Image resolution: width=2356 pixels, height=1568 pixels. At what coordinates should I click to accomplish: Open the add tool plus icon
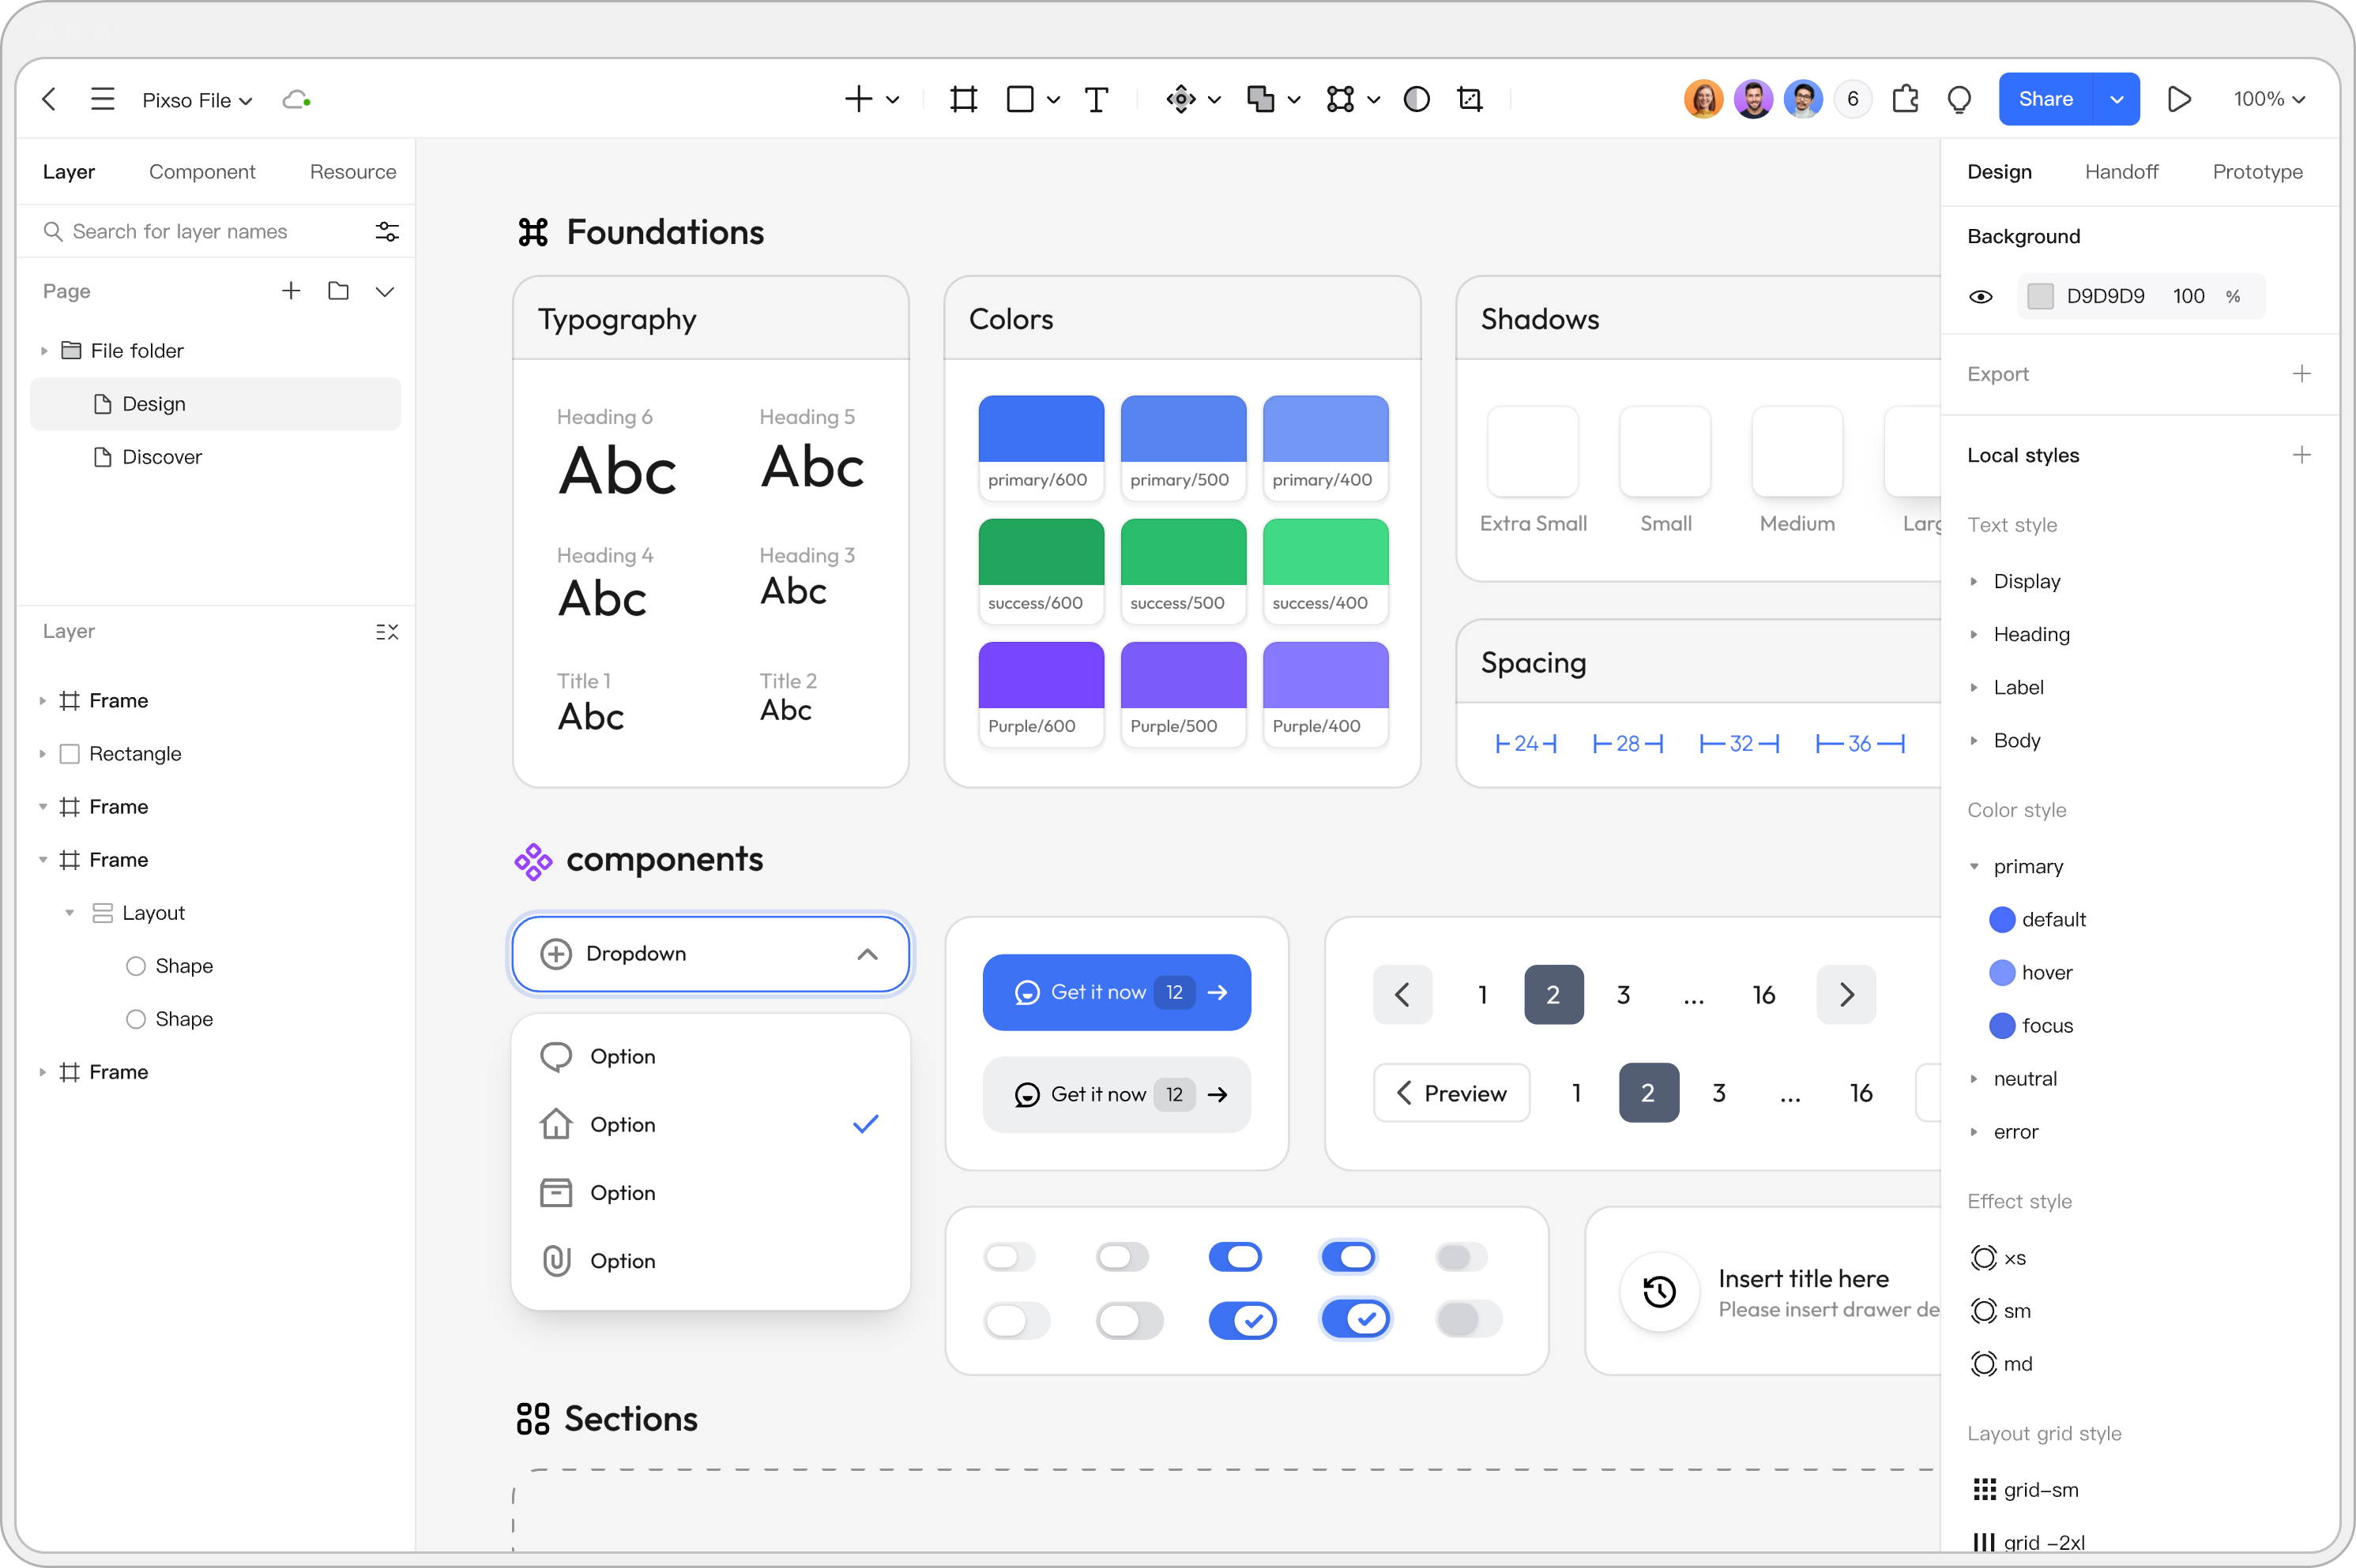tap(858, 99)
